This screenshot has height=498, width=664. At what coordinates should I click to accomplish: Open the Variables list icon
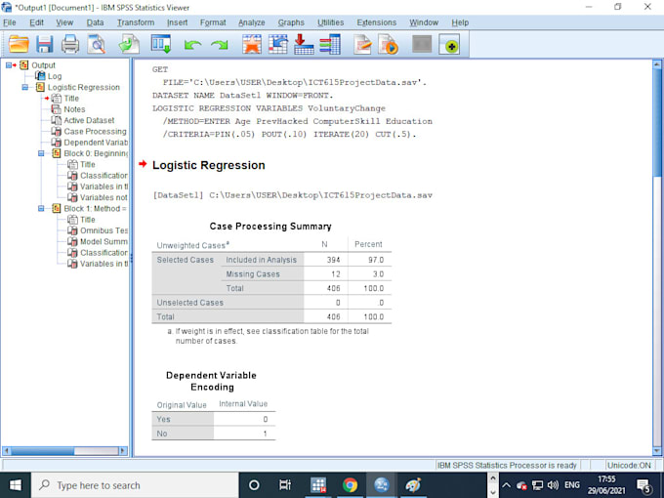pyautogui.click(x=330, y=44)
